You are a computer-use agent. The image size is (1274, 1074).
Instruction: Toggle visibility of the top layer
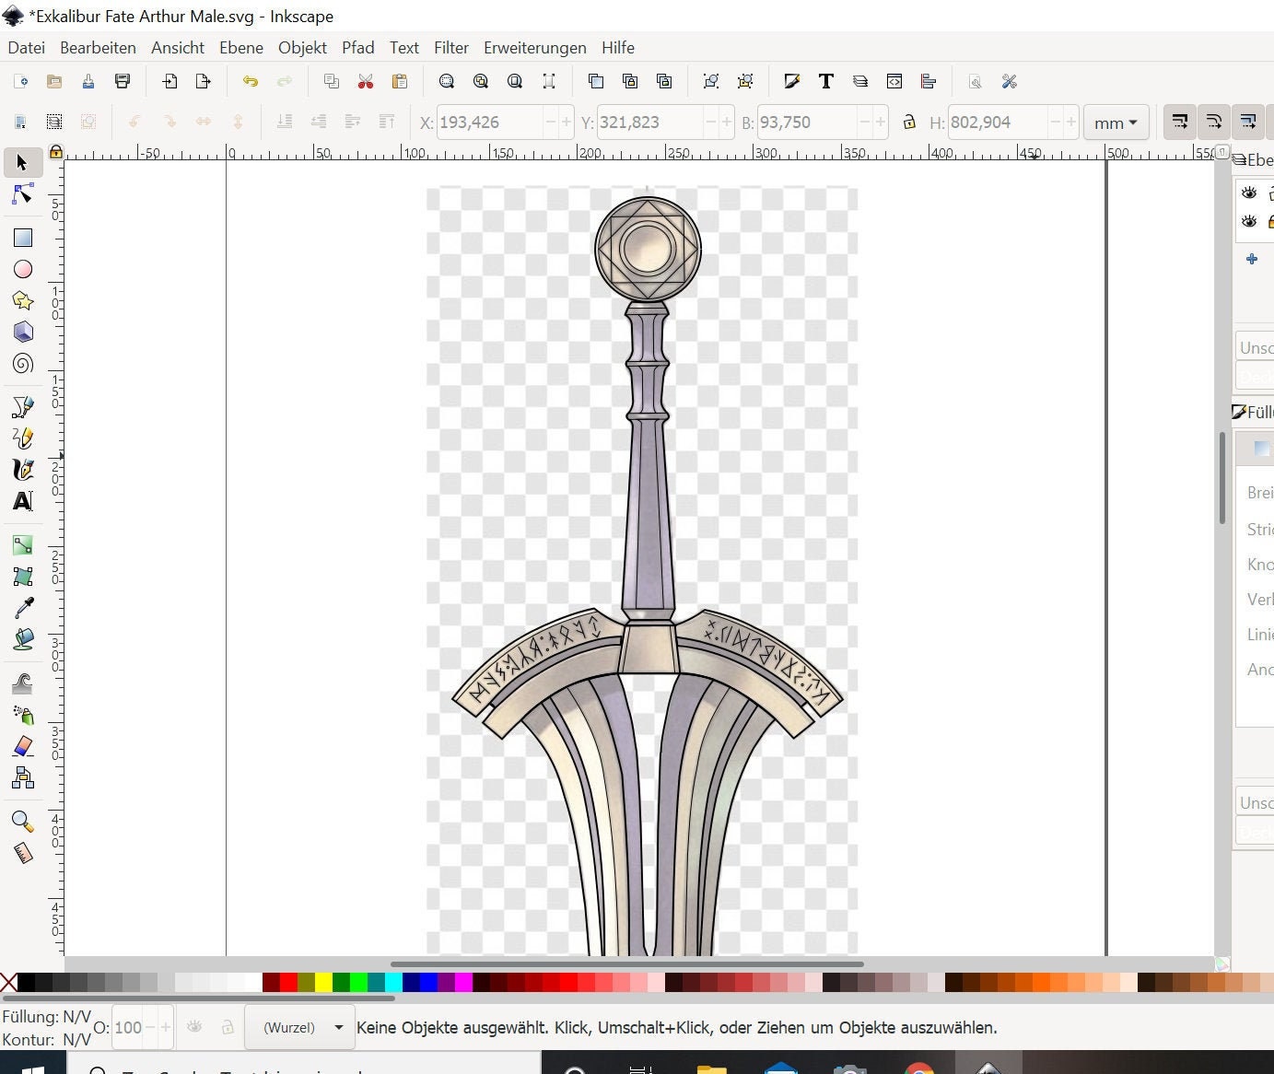point(1249,193)
